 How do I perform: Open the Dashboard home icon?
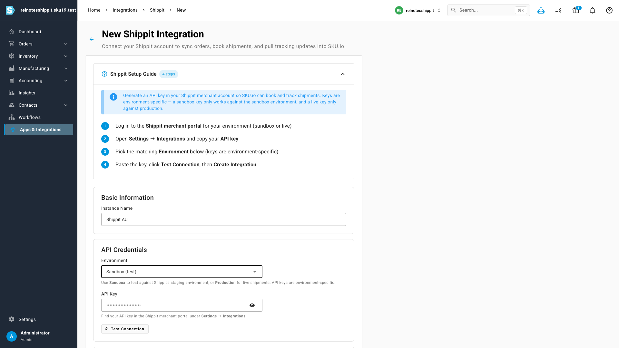click(x=12, y=32)
